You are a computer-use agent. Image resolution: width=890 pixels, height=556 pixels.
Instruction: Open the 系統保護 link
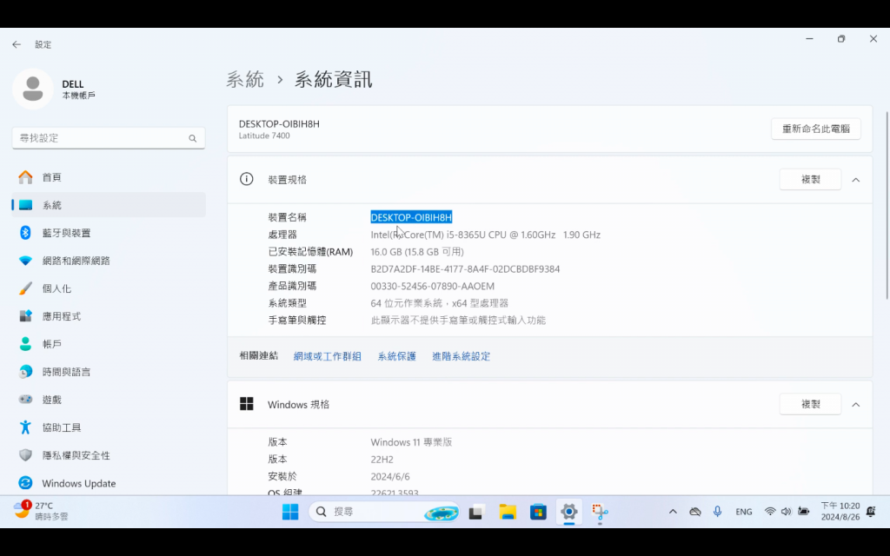[396, 356]
